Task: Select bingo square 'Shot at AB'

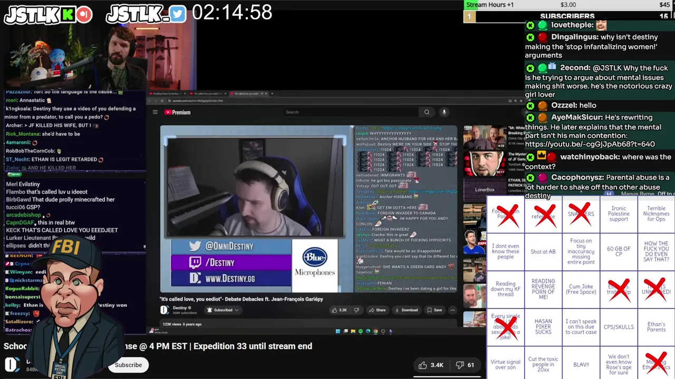Action: 543,252
